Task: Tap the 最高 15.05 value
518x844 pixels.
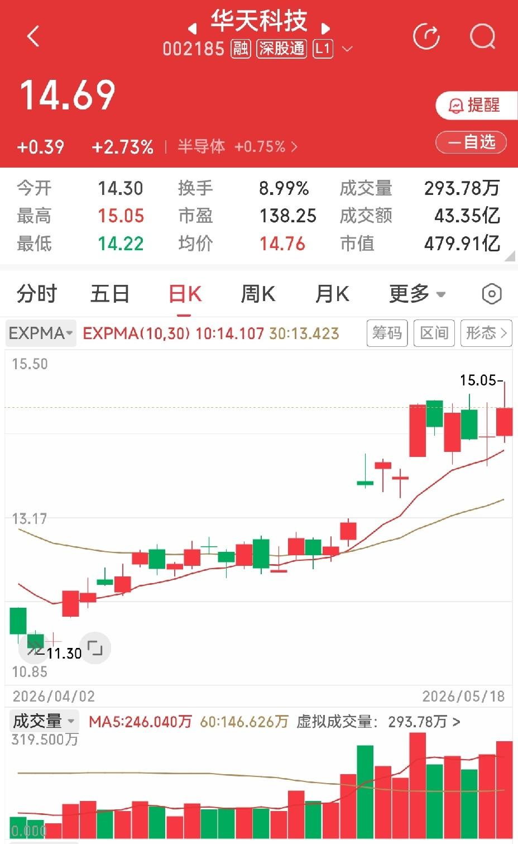Action: click(121, 216)
